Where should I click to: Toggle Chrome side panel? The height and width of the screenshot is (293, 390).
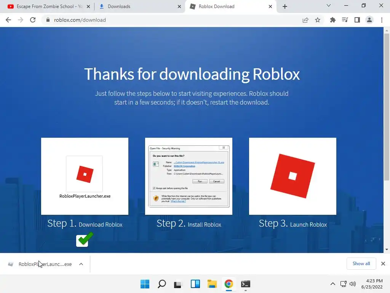coord(357,20)
